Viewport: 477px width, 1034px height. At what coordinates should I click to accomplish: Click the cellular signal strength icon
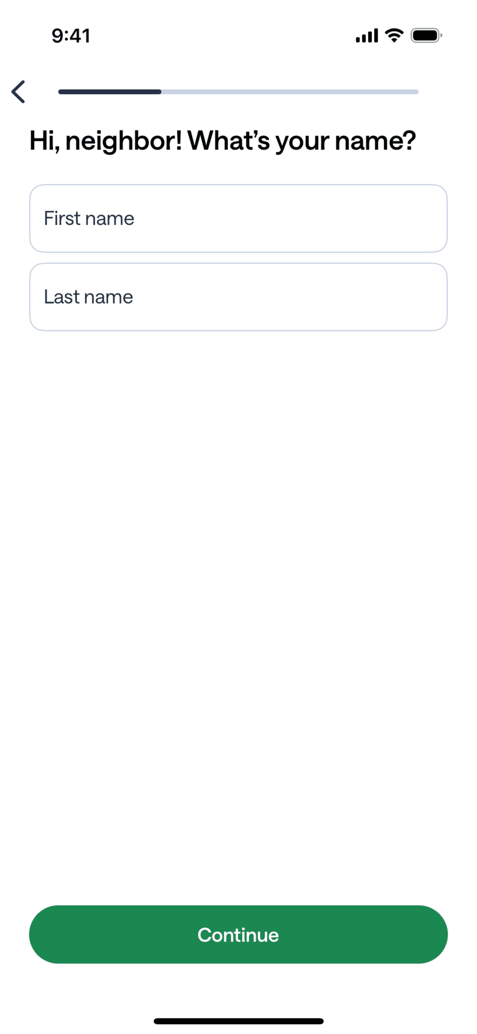367,36
